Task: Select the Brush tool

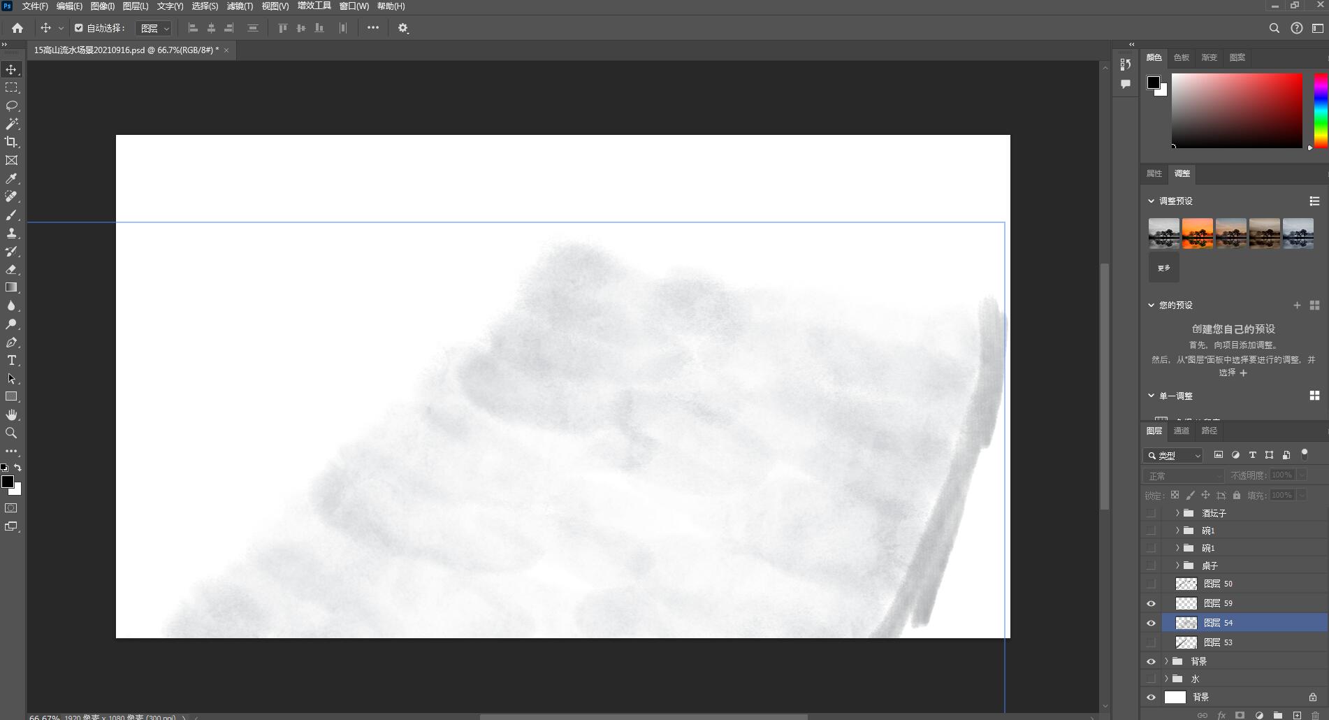Action: click(11, 215)
